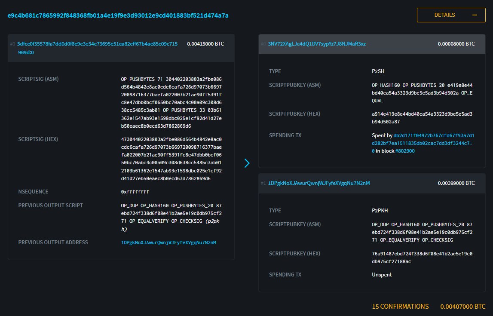Click the NSEQUENCE value 0xffffffff
Viewport: 493px width, 316px height.
click(x=135, y=192)
